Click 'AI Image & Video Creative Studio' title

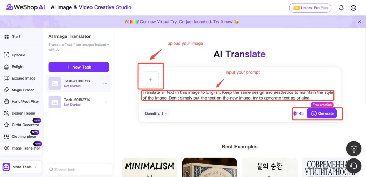pyautogui.click(x=91, y=7)
